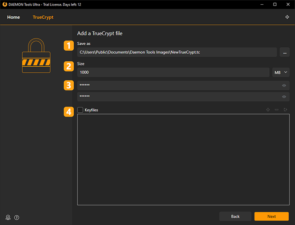
Task: Close the DAEMON Tools Ultra window
Action: (x=288, y=4)
